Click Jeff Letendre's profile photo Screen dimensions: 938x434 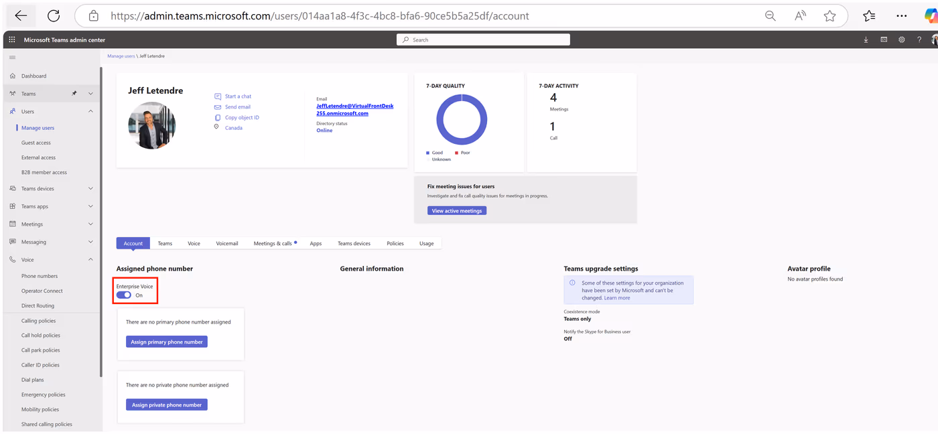tap(152, 125)
